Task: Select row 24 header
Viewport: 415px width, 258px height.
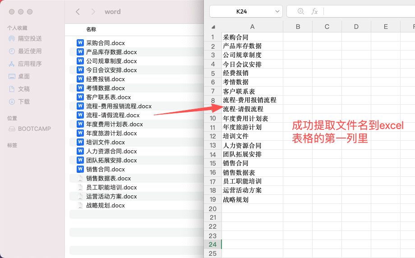Action: coord(213,244)
